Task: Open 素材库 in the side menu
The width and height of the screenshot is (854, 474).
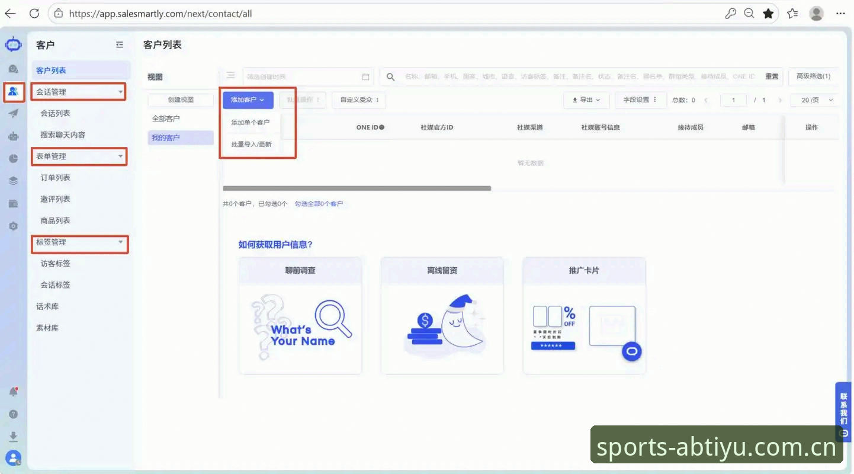Action: (47, 328)
